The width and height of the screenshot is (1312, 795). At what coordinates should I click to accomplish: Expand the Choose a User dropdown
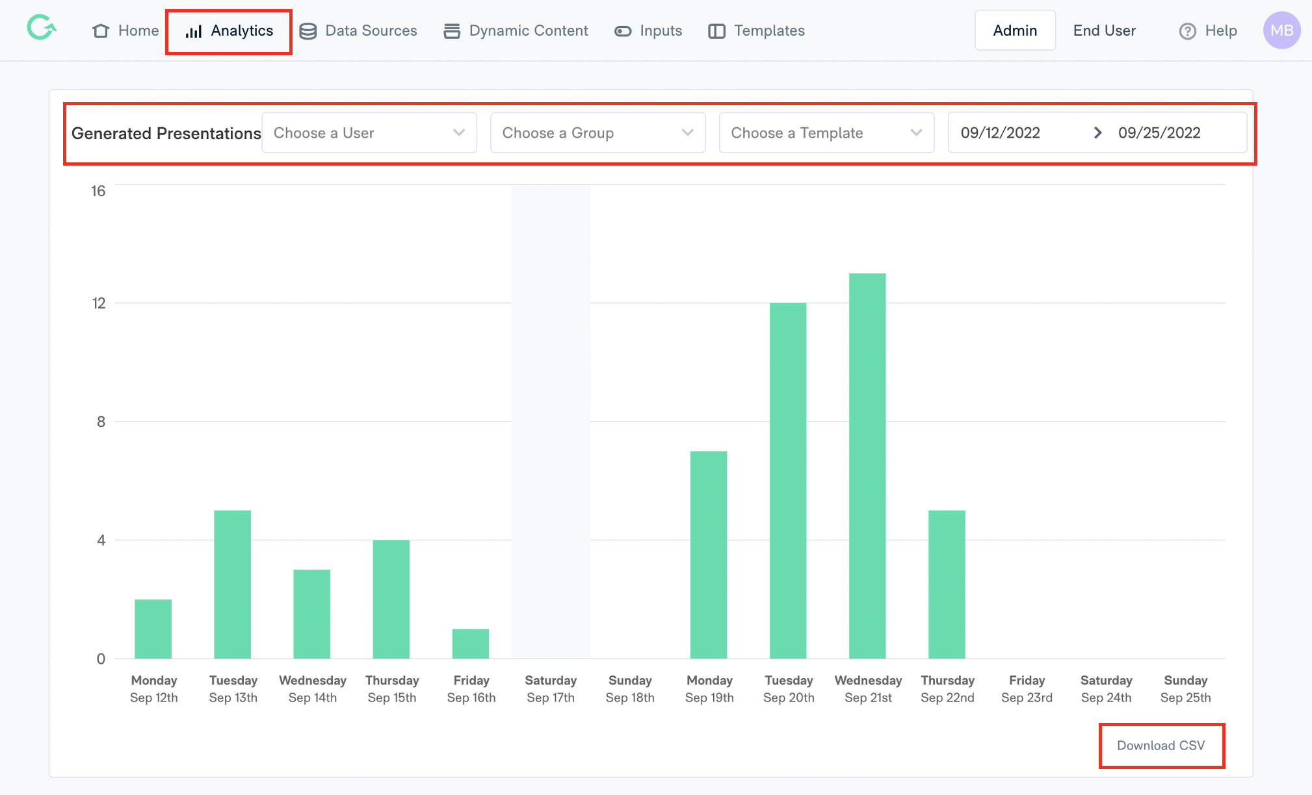(x=369, y=133)
